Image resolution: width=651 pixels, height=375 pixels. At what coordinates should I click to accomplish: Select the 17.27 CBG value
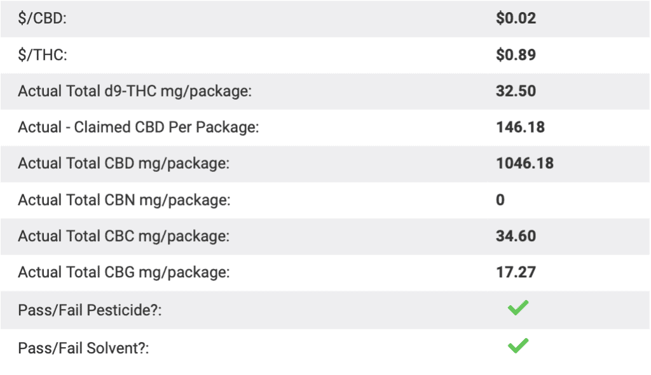tap(516, 273)
